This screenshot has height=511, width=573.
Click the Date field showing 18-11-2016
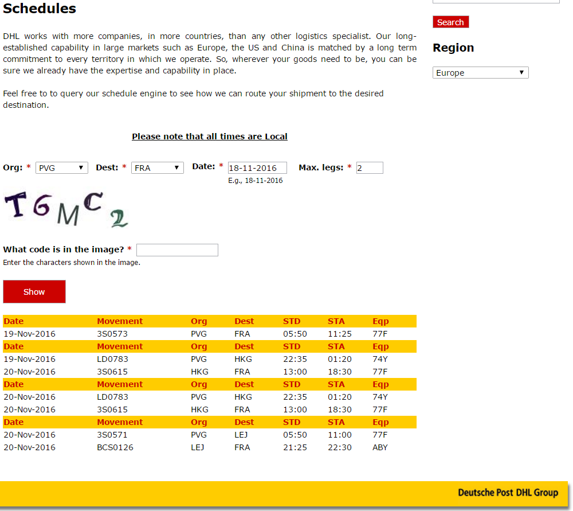click(x=257, y=168)
